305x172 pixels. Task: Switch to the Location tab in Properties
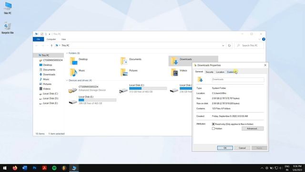220,72
